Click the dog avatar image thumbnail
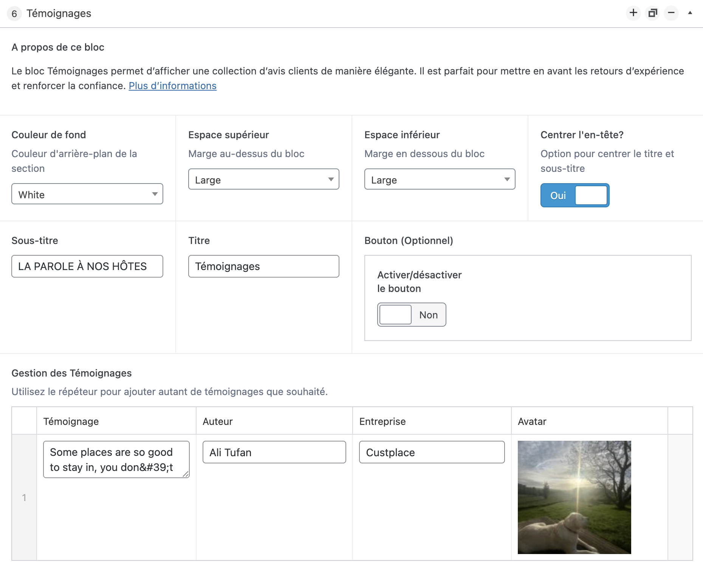703x565 pixels. (x=574, y=497)
